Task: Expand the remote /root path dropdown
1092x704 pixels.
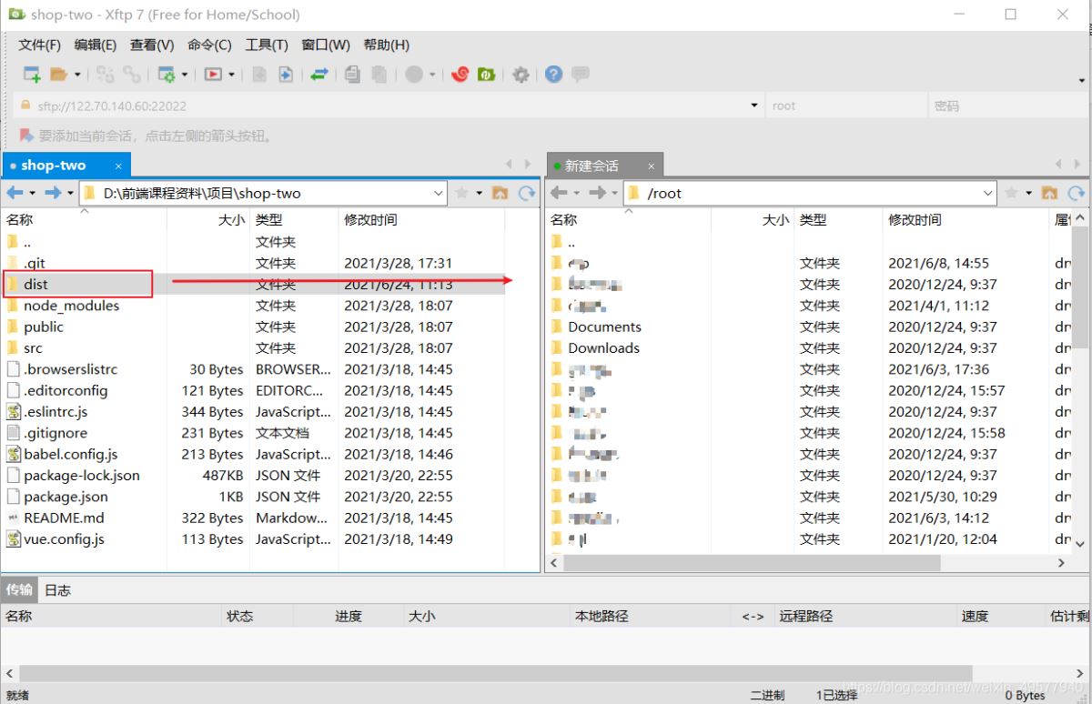Action: coord(988,193)
